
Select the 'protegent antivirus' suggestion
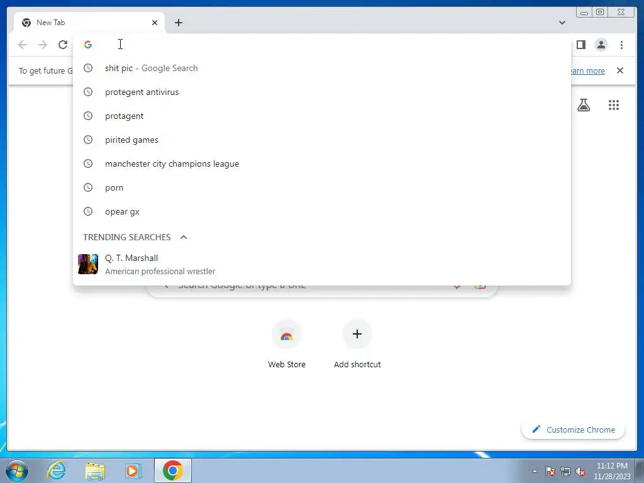pos(321,92)
